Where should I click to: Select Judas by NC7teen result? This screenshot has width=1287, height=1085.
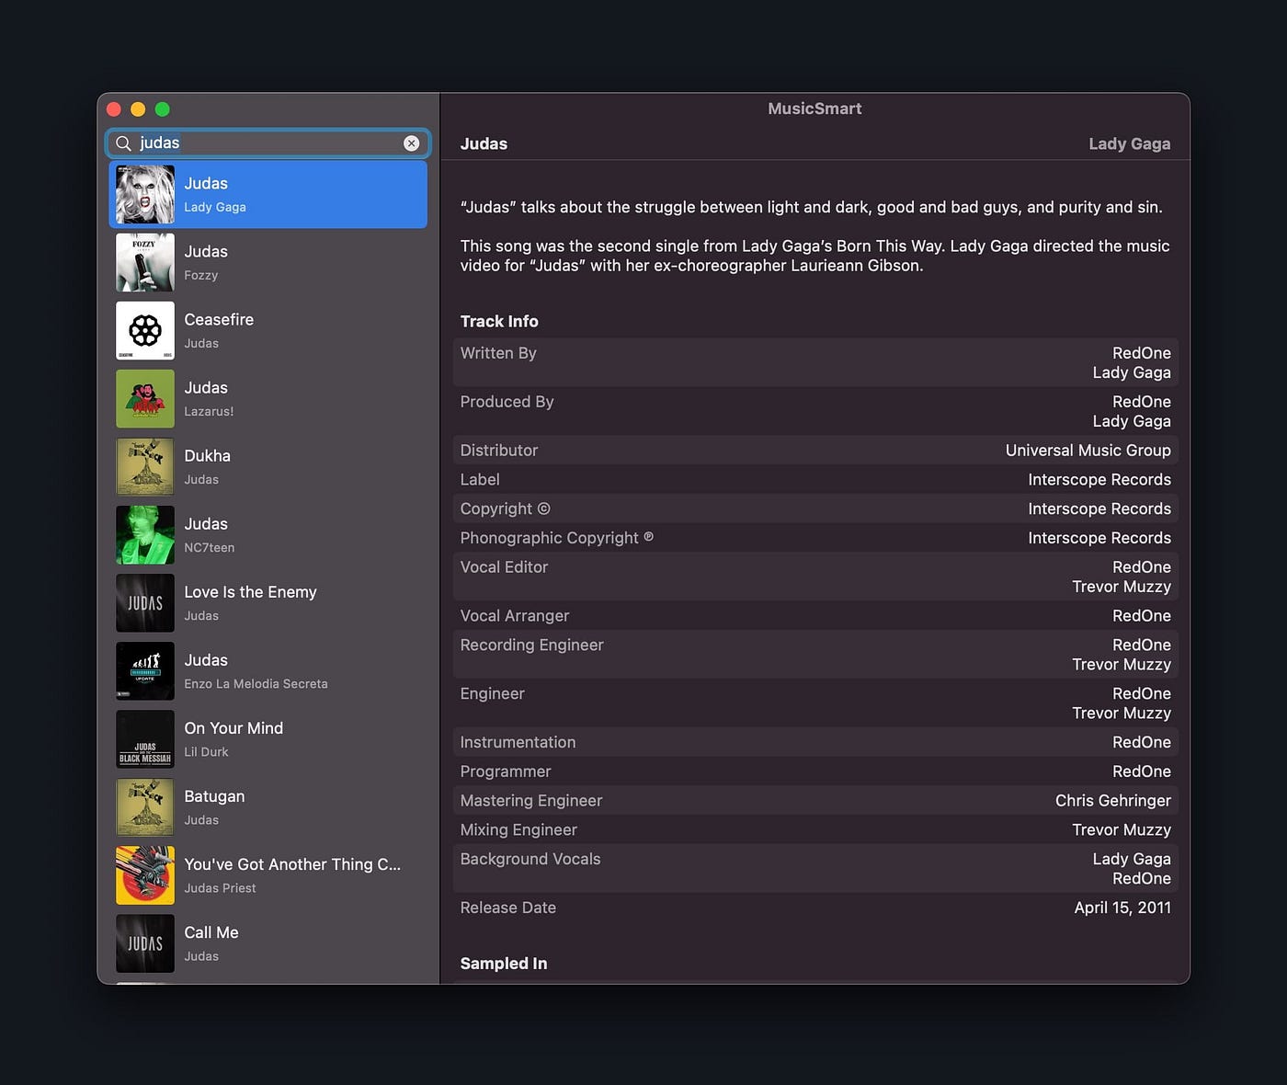coord(268,535)
